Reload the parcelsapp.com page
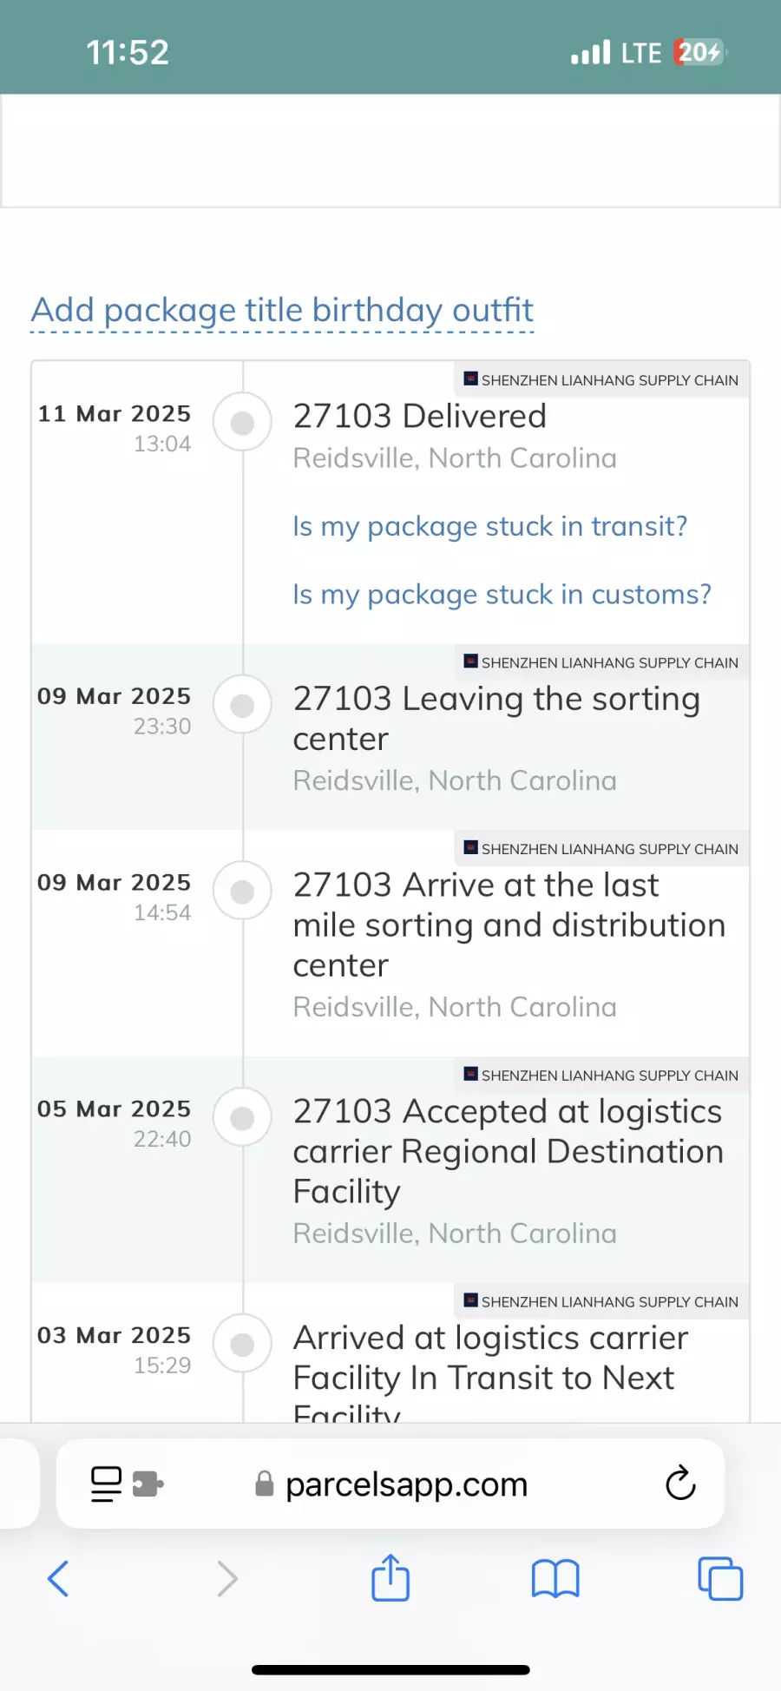Viewport: 781px width, 1691px height. coord(680,1484)
